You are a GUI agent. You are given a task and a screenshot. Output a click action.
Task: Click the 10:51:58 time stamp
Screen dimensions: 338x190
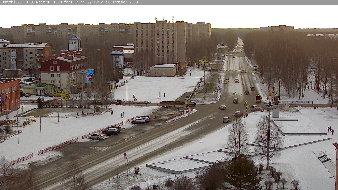coord(102,2)
